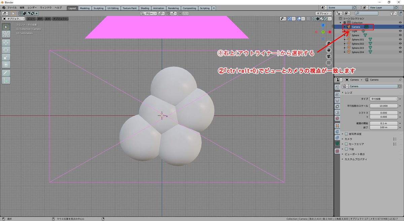Open the Scene properties tab
404x221 pixels.
[x=337, y=112]
